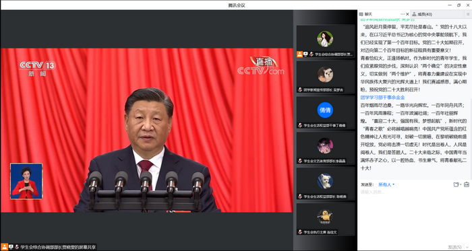Select the yellow duck avatar of 连佳文
The height and width of the screenshot is (251, 472).
pos(325,217)
